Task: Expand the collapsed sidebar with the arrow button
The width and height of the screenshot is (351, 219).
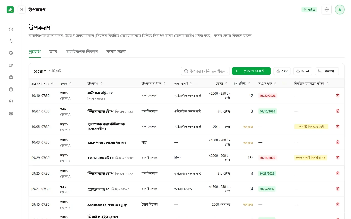Action: [x=22, y=10]
